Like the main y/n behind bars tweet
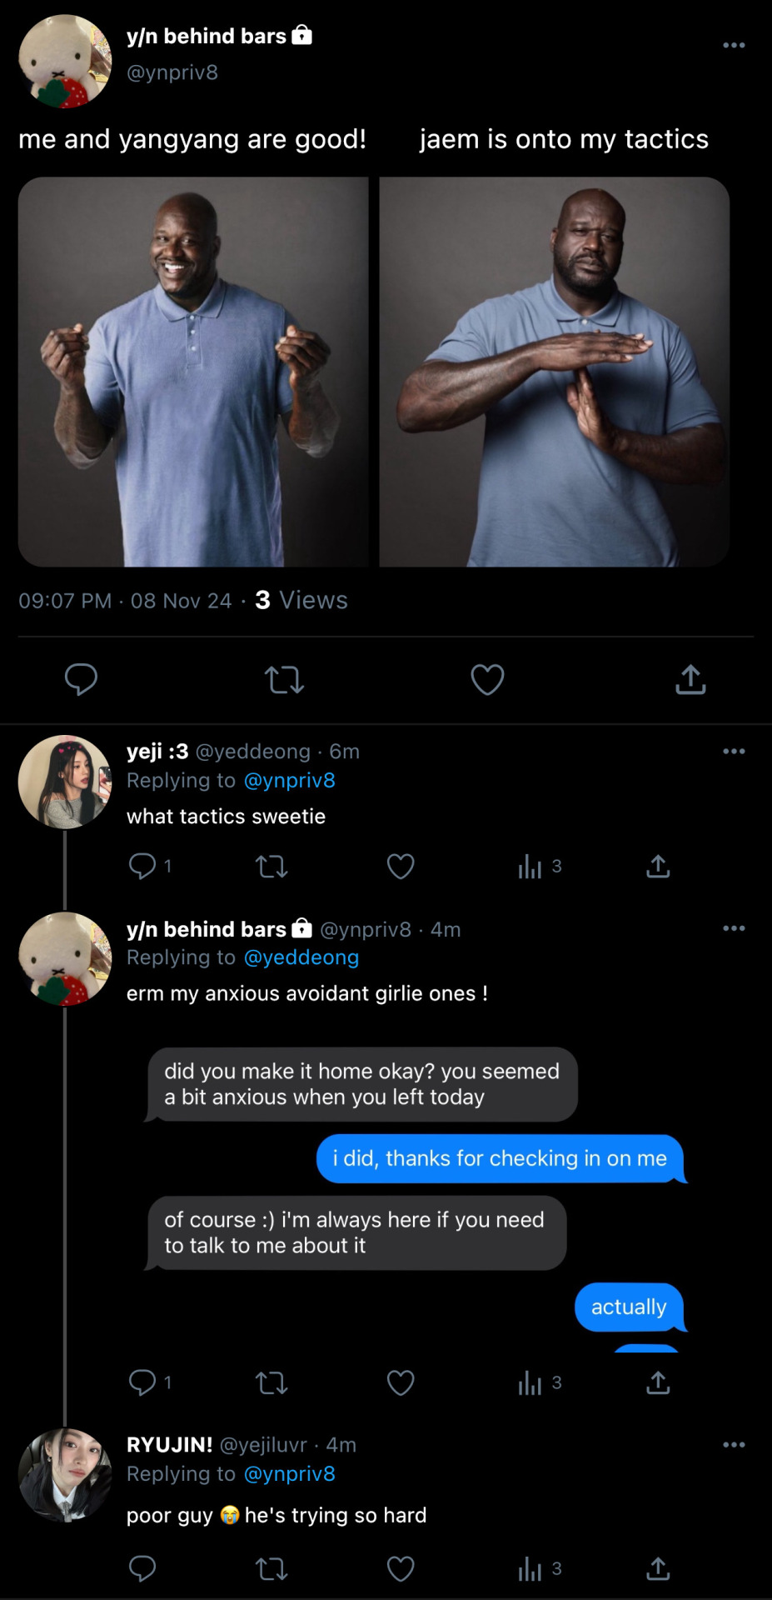Screen dimensions: 772x1600 (x=487, y=680)
